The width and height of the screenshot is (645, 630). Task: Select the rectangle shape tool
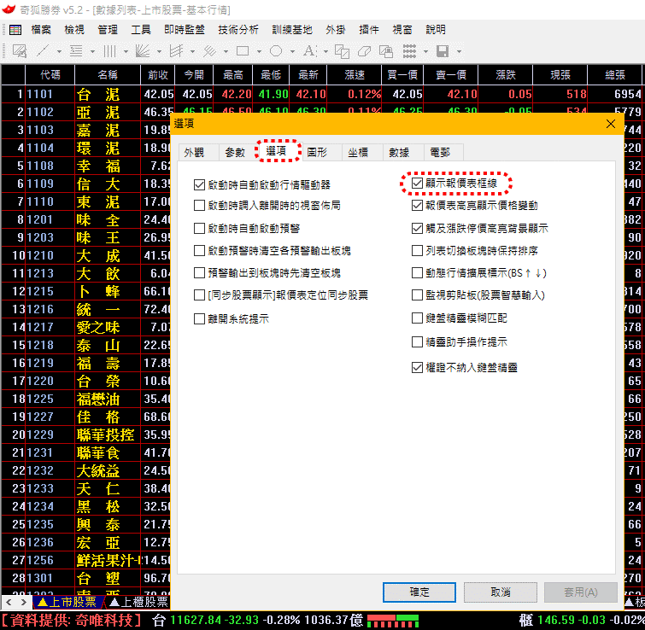click(243, 51)
